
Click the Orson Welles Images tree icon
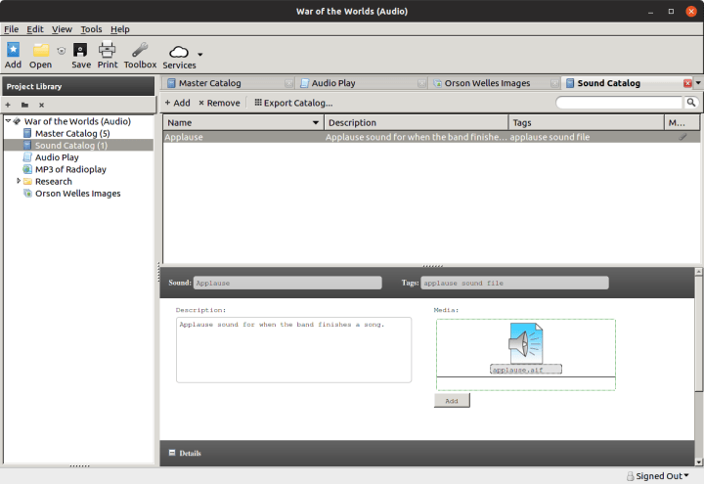[x=27, y=194]
